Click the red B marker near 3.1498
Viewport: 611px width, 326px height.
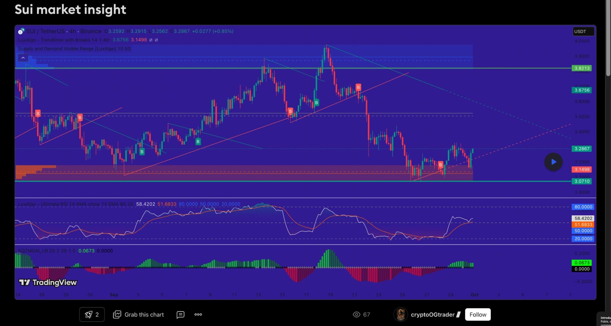(x=440, y=165)
